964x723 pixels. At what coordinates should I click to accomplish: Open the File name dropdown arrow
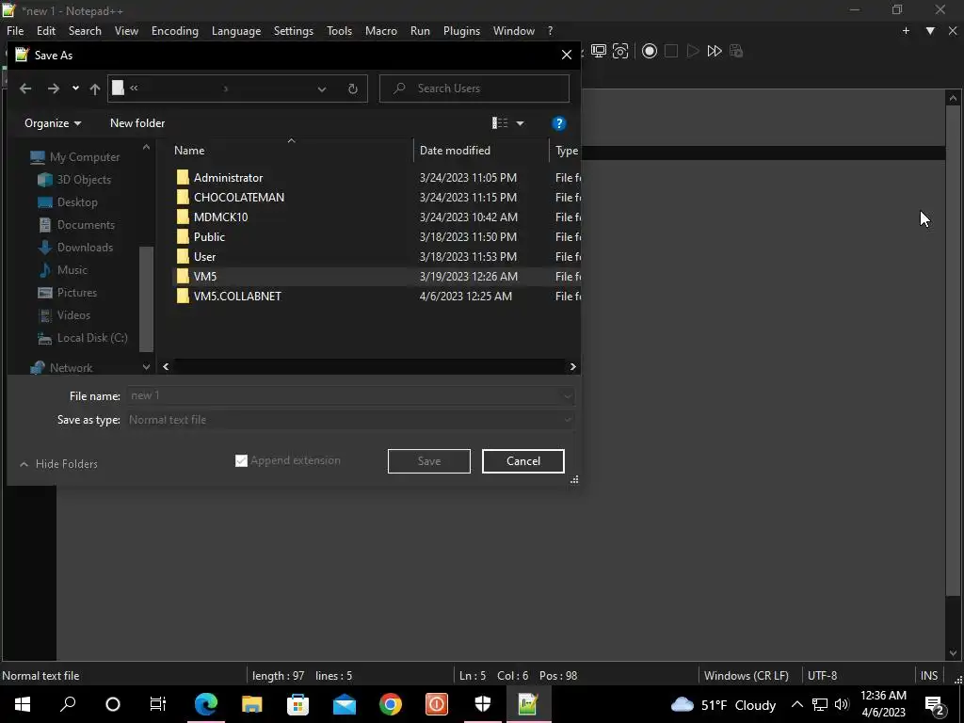[568, 396]
